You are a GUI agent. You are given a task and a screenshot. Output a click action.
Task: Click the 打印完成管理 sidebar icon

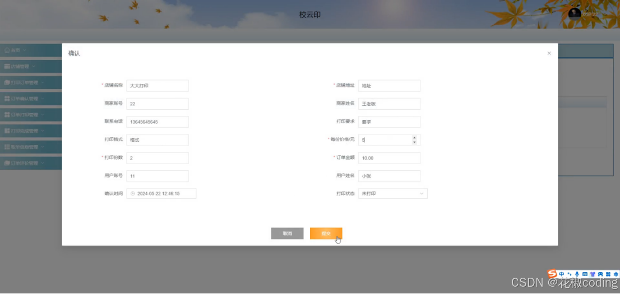pyautogui.click(x=7, y=131)
